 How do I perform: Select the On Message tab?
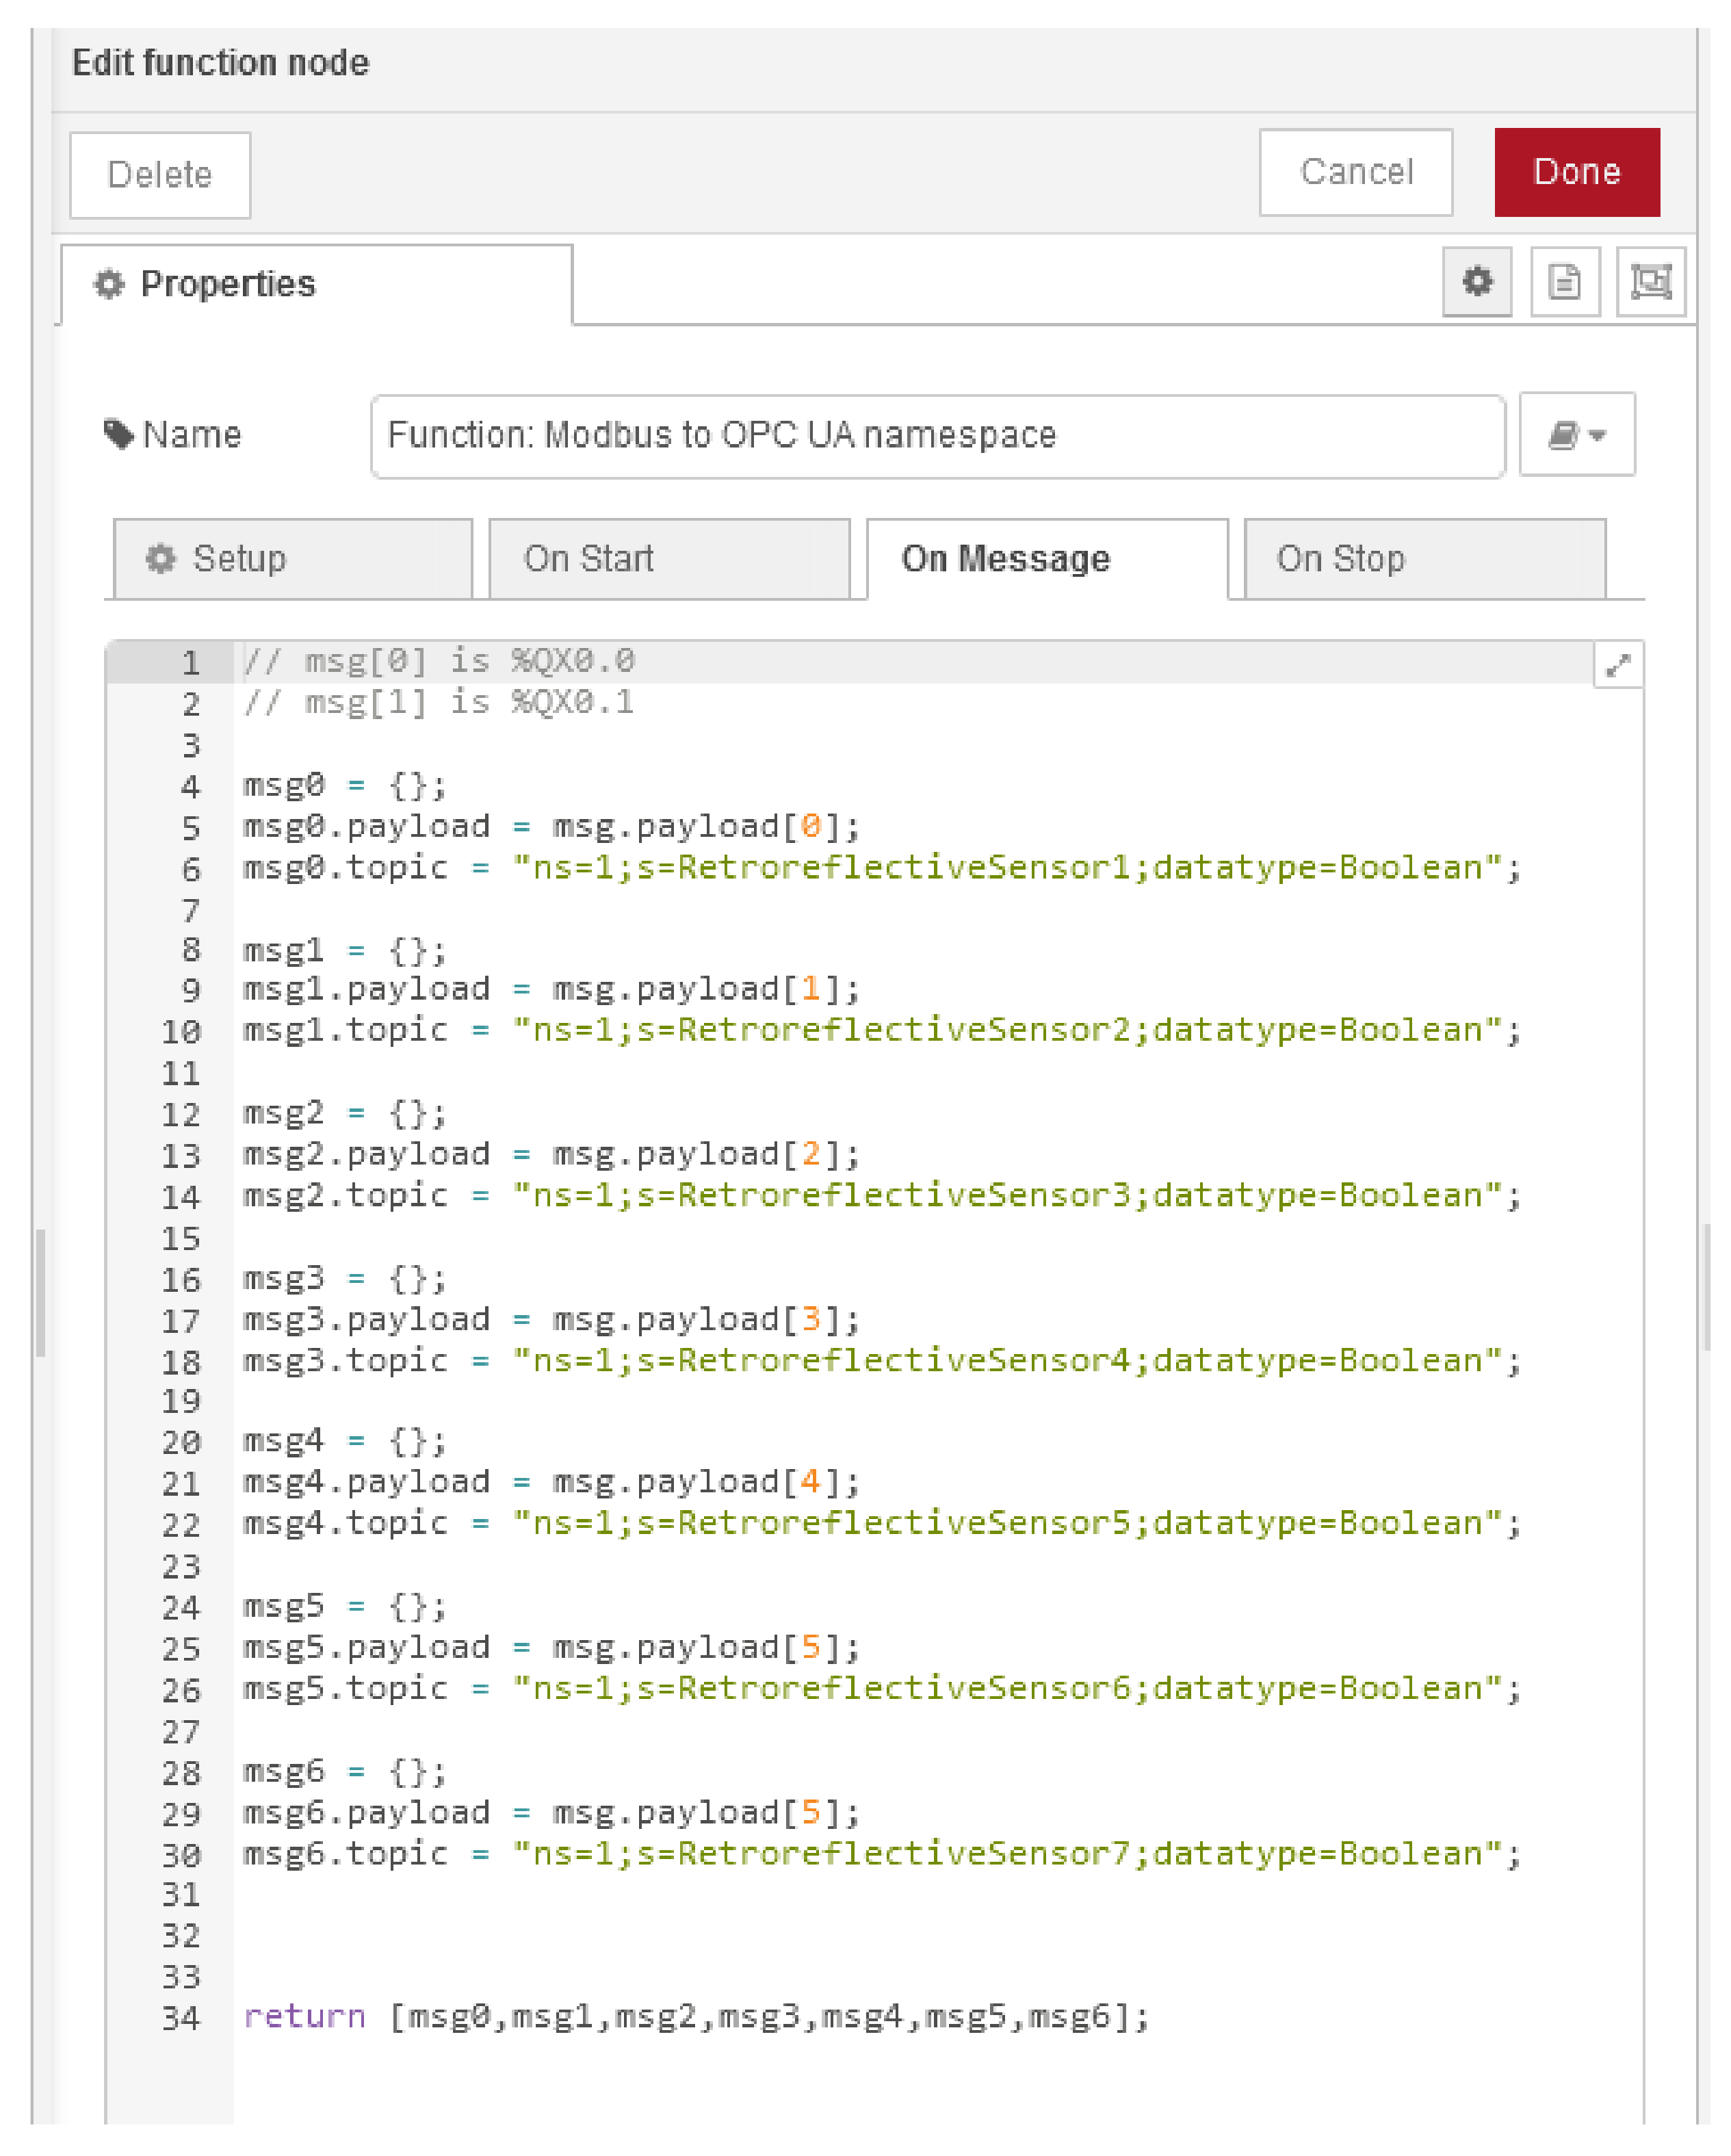(x=1047, y=559)
